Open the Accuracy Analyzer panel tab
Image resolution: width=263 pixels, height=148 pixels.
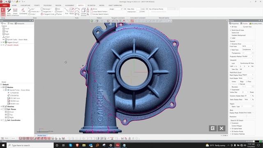pyautogui.click(x=256, y=24)
